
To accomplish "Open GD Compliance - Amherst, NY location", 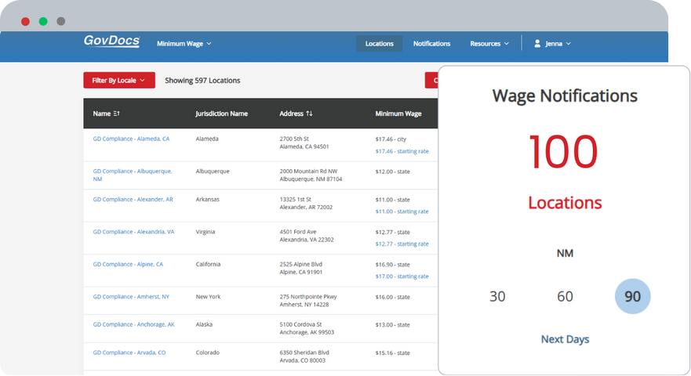I will [131, 297].
